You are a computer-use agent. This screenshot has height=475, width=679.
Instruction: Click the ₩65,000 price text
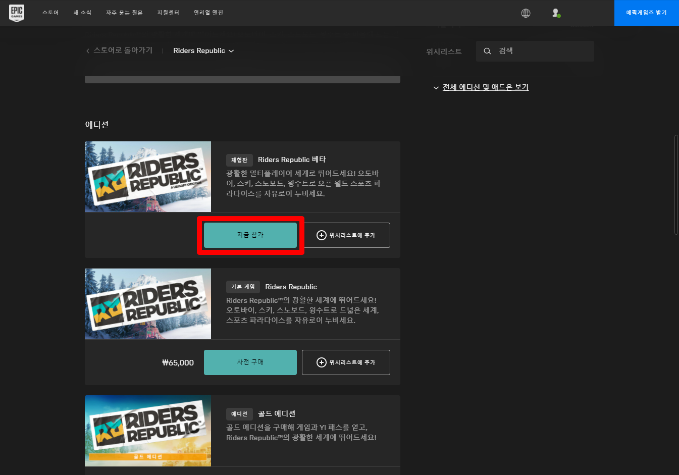(x=178, y=362)
